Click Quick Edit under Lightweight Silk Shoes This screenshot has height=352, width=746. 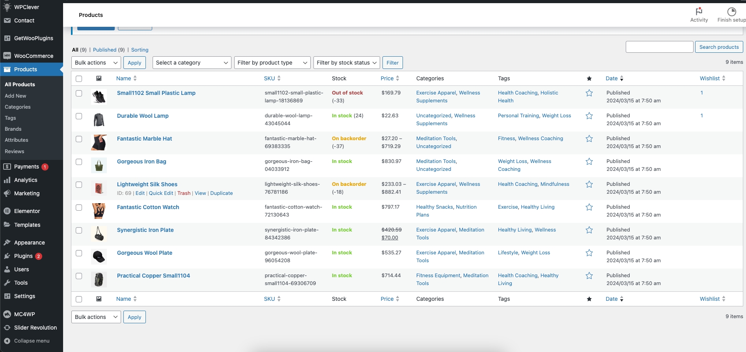pyautogui.click(x=161, y=193)
